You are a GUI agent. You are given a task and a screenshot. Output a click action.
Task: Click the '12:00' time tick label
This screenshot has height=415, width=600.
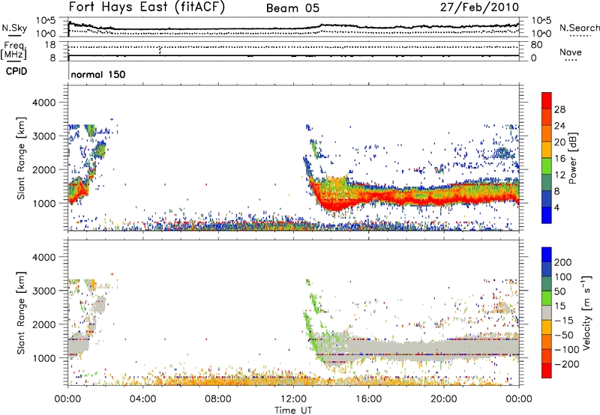coord(293,399)
